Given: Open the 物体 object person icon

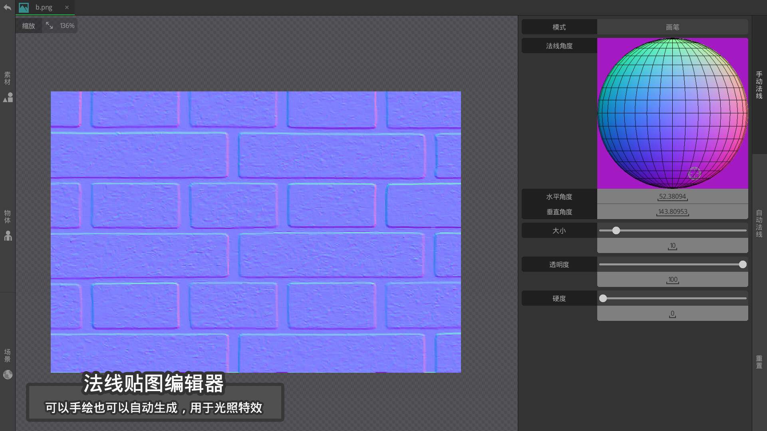Looking at the screenshot, I should click(8, 236).
